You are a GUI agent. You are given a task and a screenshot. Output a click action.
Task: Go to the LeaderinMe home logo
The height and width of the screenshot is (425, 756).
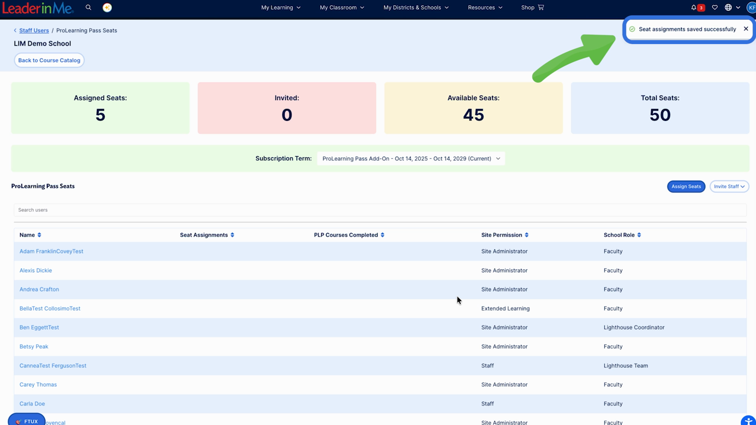[38, 8]
